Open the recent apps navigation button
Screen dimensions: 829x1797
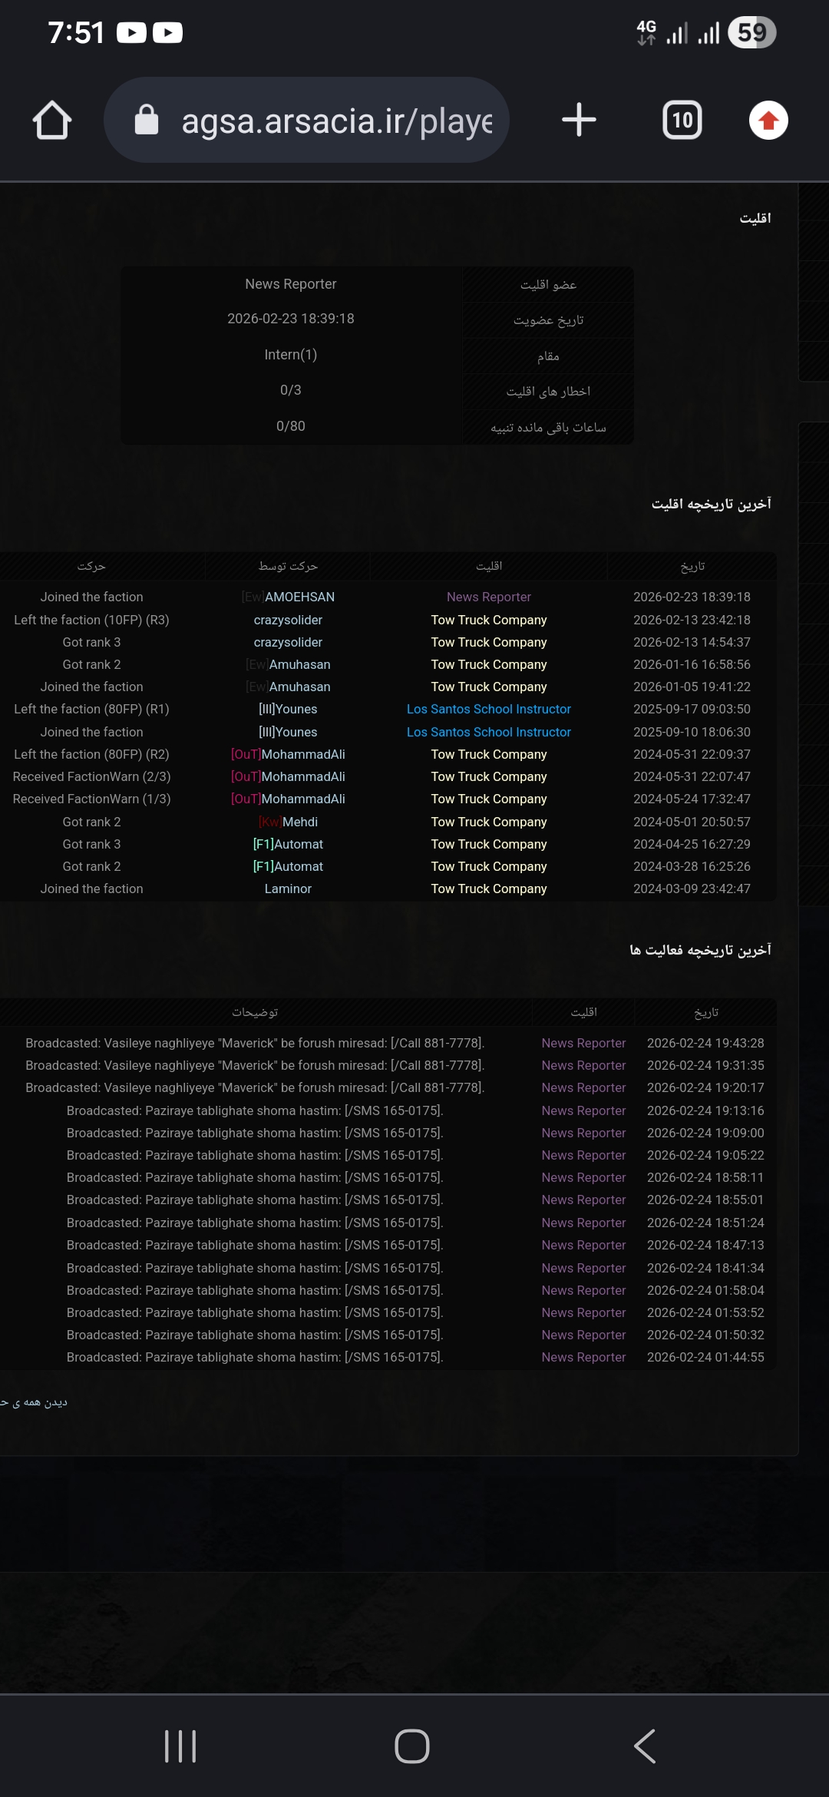[x=180, y=1746]
